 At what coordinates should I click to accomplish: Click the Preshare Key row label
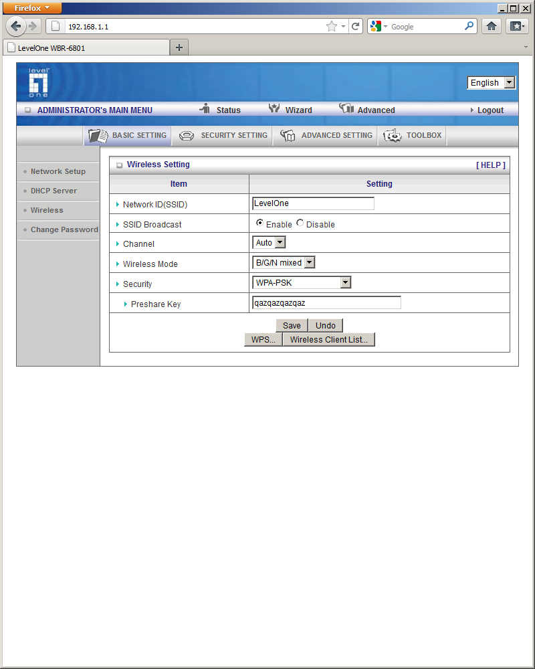(156, 304)
